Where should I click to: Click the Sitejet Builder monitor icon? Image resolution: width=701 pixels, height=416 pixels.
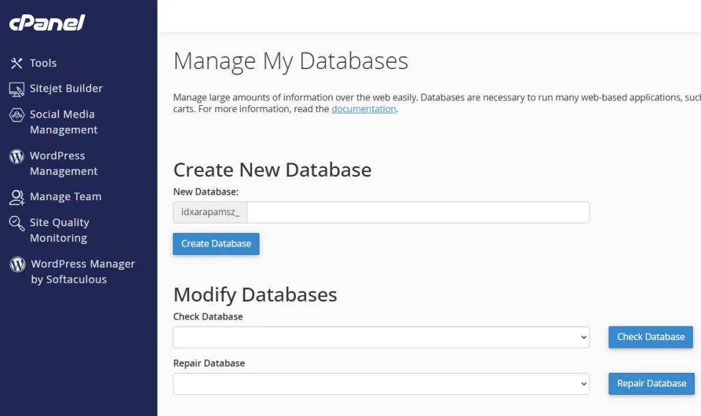(x=16, y=89)
